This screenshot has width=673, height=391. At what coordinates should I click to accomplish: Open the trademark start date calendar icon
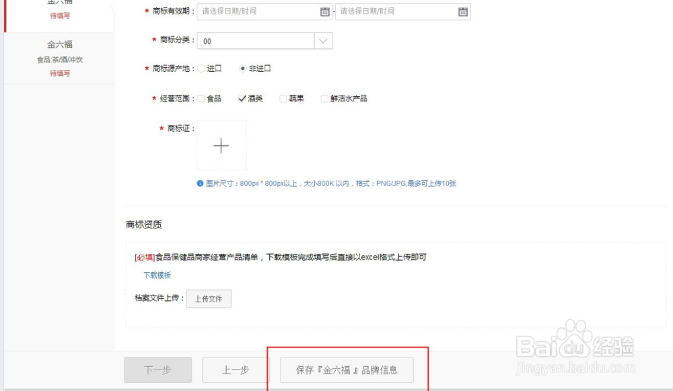point(325,11)
